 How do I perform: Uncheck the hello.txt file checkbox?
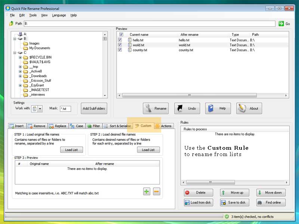click(x=120, y=40)
